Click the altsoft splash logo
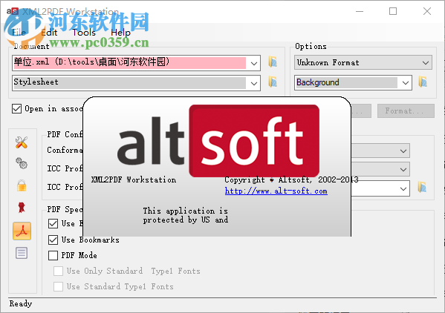 [x=218, y=141]
